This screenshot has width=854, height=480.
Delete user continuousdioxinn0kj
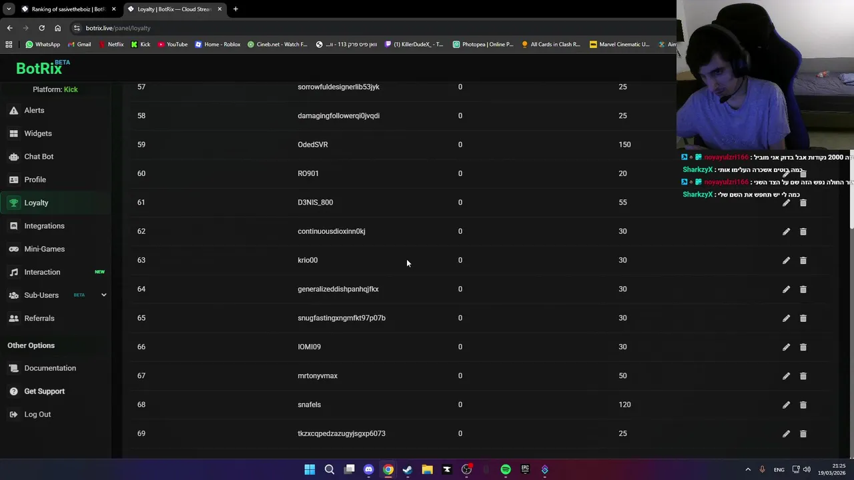(803, 231)
